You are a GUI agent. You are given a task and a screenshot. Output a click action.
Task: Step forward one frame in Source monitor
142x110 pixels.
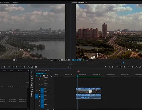click(x=20, y=67)
